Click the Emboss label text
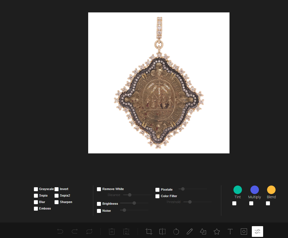Image resolution: width=288 pixels, height=238 pixels. click(45, 208)
